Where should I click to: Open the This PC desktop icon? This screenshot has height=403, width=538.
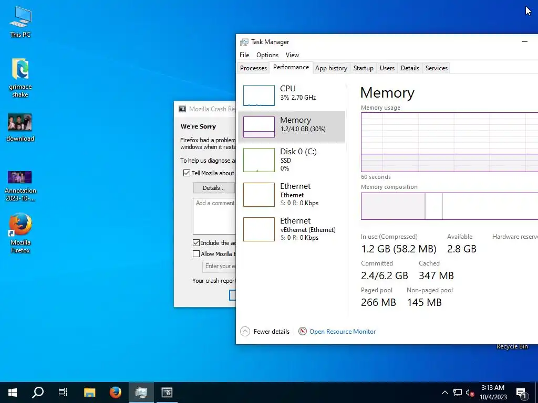[x=20, y=21]
